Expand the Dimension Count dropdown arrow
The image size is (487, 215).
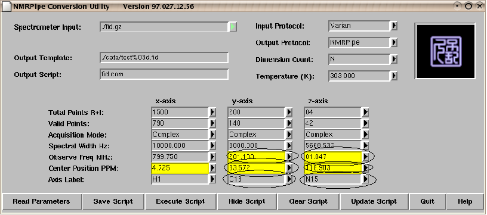tap(394, 59)
